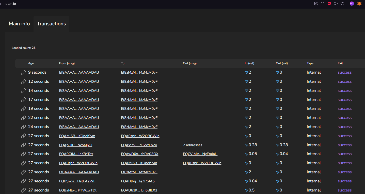
Task: Click the red shield ad-blocker icon
Action: 329,4
